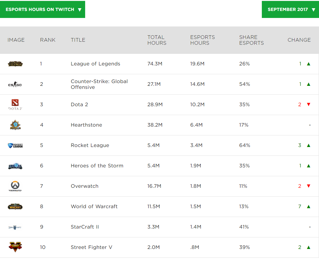Sort by the Esports Hours column header
319x259 pixels.
coord(202,40)
